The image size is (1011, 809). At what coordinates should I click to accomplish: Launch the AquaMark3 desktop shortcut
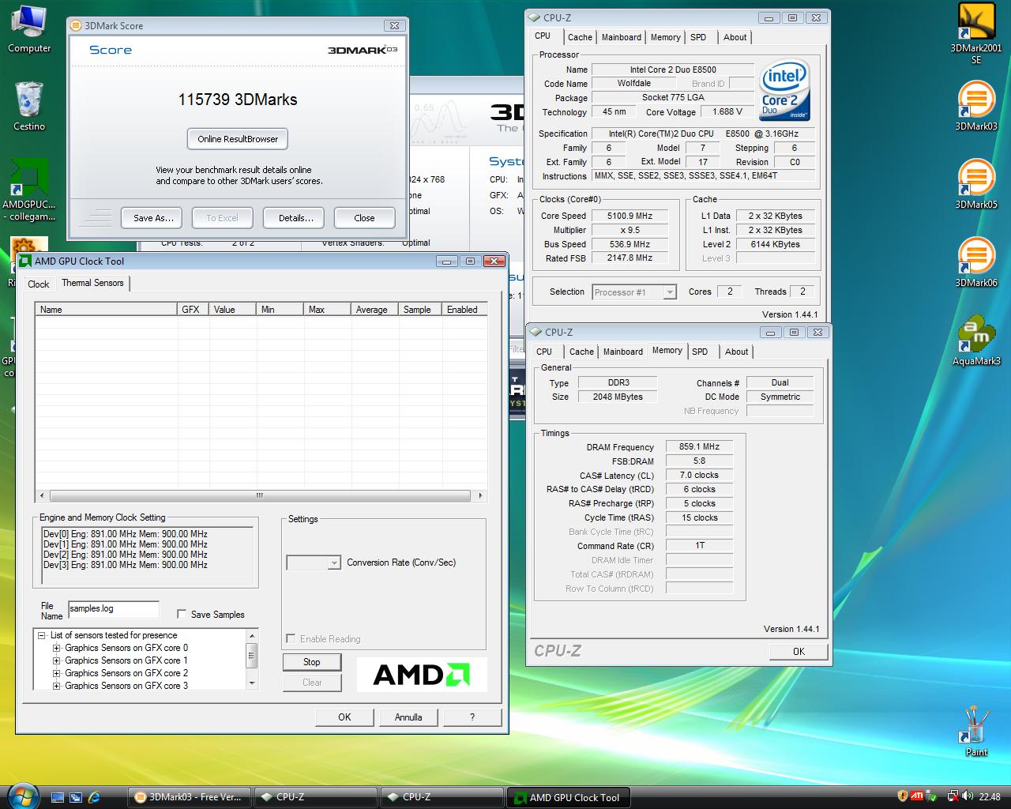pyautogui.click(x=976, y=341)
